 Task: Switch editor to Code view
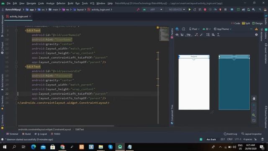(x=235, y=23)
